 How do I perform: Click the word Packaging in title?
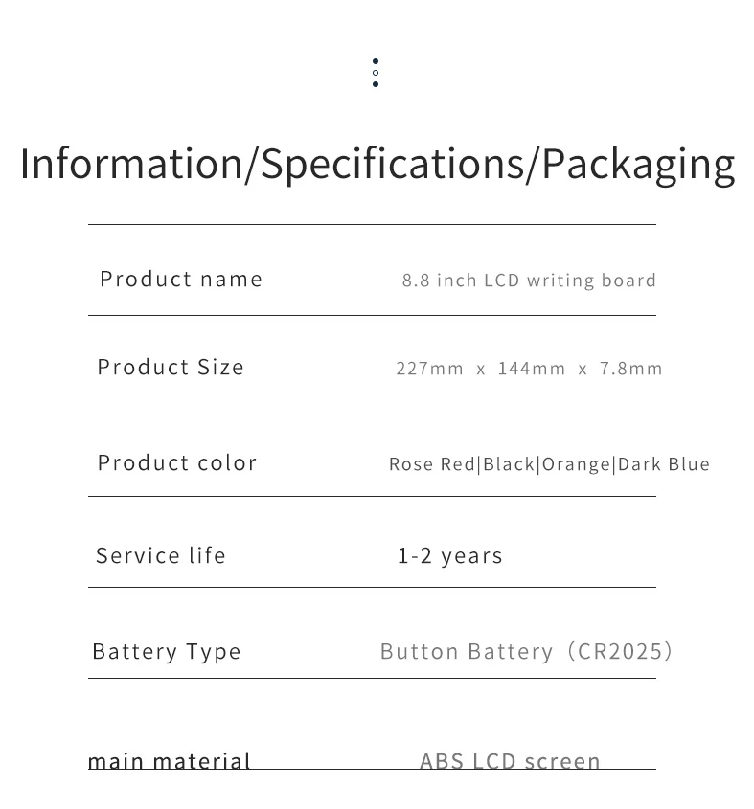click(638, 164)
